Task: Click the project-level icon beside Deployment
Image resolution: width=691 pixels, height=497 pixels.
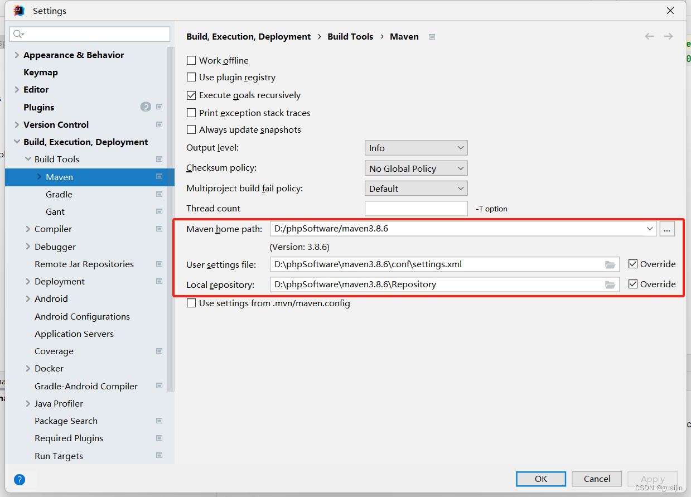Action: [159, 281]
